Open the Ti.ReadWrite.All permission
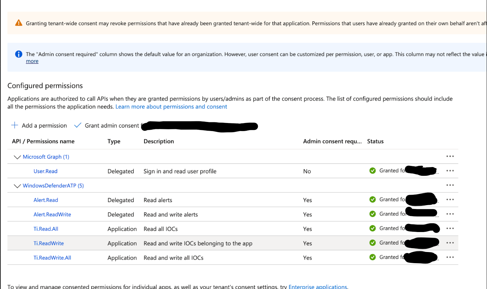The image size is (487, 289). pyautogui.click(x=52, y=258)
